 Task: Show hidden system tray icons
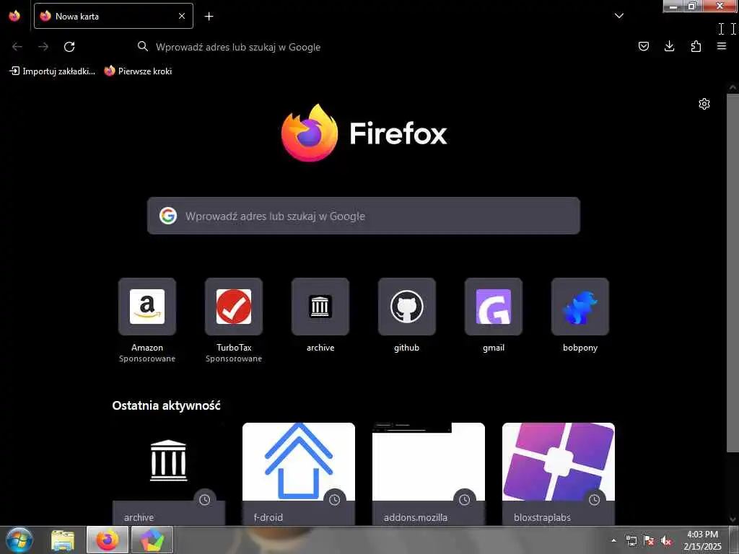(x=613, y=540)
